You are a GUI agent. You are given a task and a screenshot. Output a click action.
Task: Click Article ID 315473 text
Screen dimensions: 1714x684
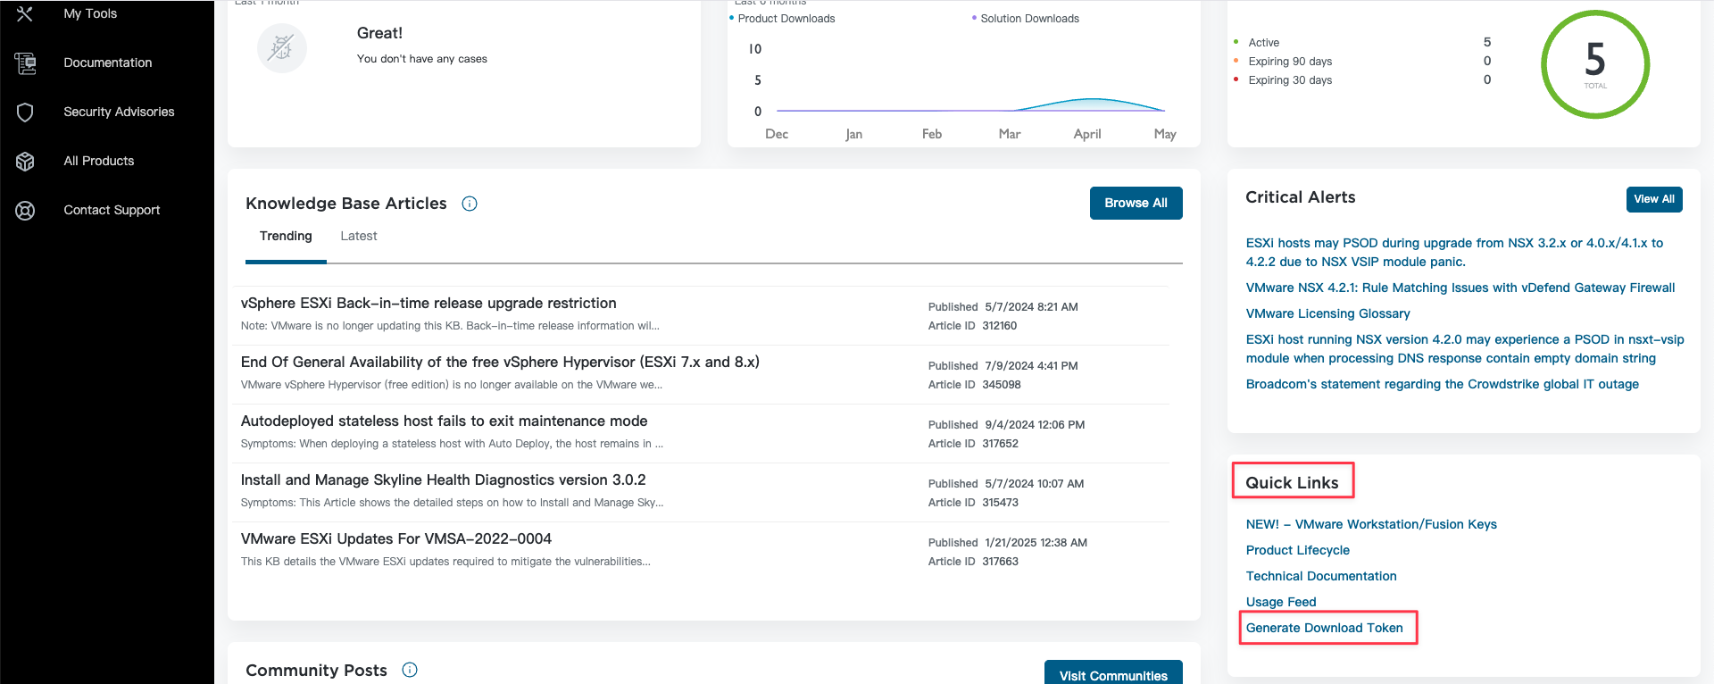click(x=973, y=503)
